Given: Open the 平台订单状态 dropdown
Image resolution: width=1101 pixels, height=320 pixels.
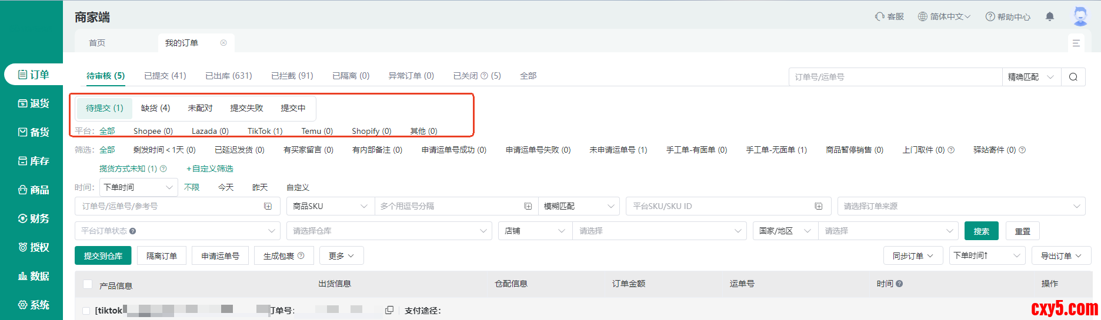Looking at the screenshot, I should 177,231.
